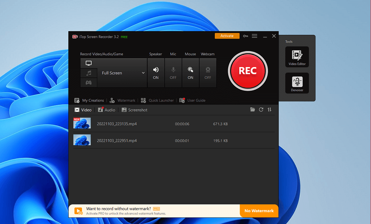Open the hamburger options menu
Screen dimensions: 371x224
pos(255,36)
